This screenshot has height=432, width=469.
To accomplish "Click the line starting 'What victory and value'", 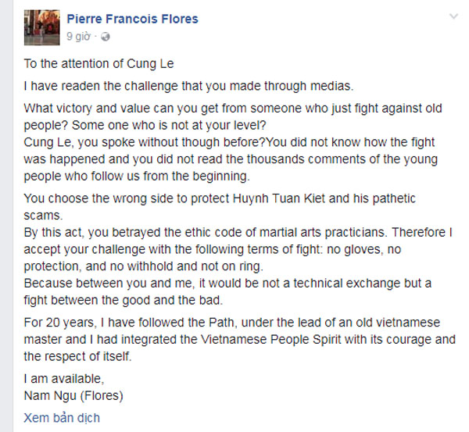I will coord(233,109).
